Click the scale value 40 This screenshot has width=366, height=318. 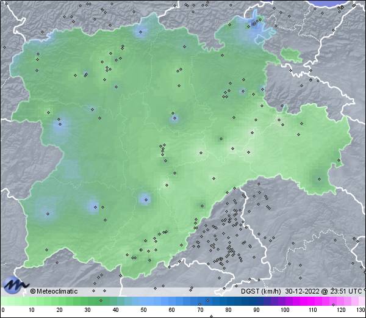(115, 310)
